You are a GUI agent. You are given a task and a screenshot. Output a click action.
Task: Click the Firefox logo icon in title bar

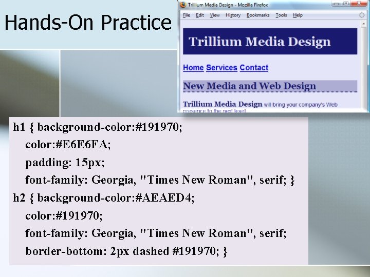coord(183,5)
